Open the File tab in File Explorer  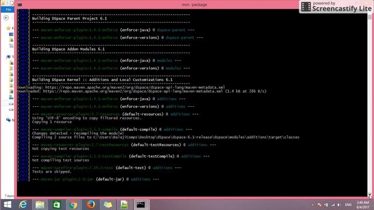[x=8, y=9]
